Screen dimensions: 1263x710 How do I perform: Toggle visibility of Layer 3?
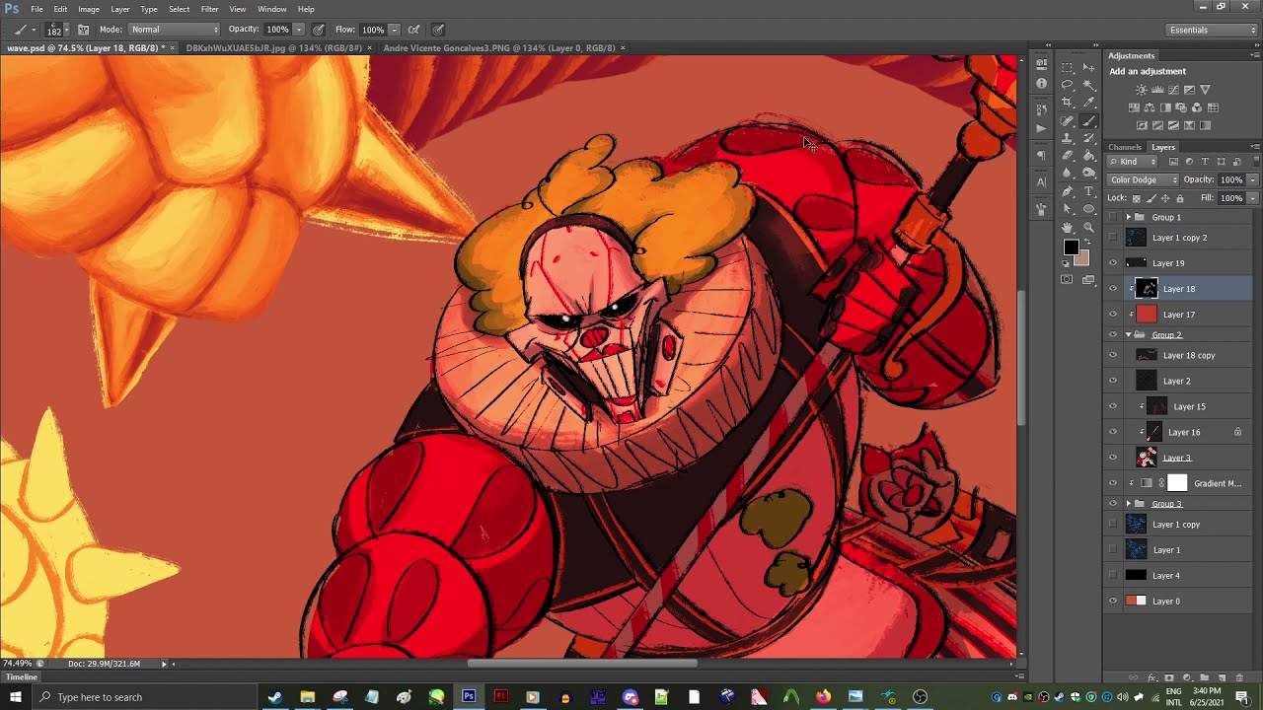1113,458
